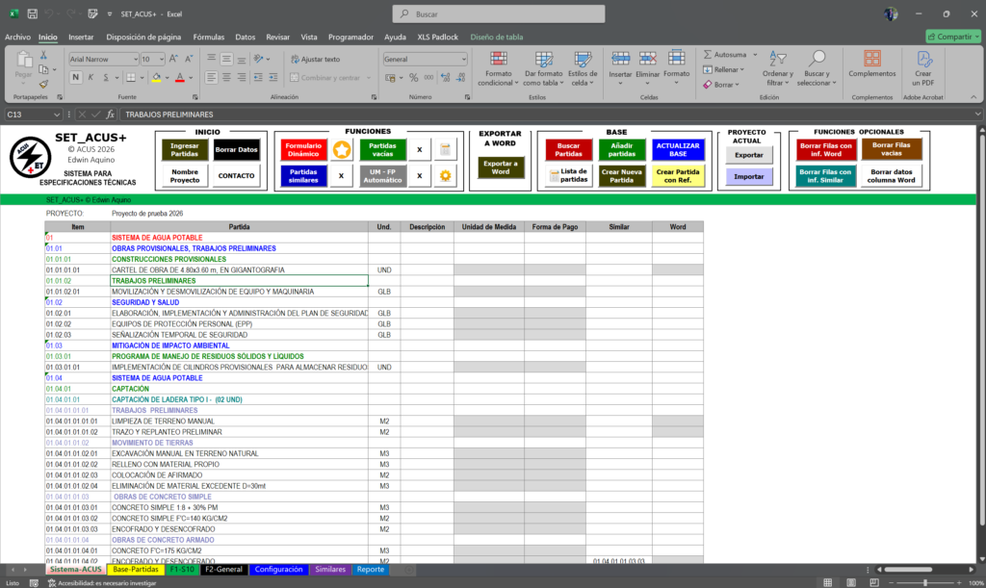Open the font name dropdown Arial Narrow
Viewport: 986px width, 588px height.
click(134, 59)
